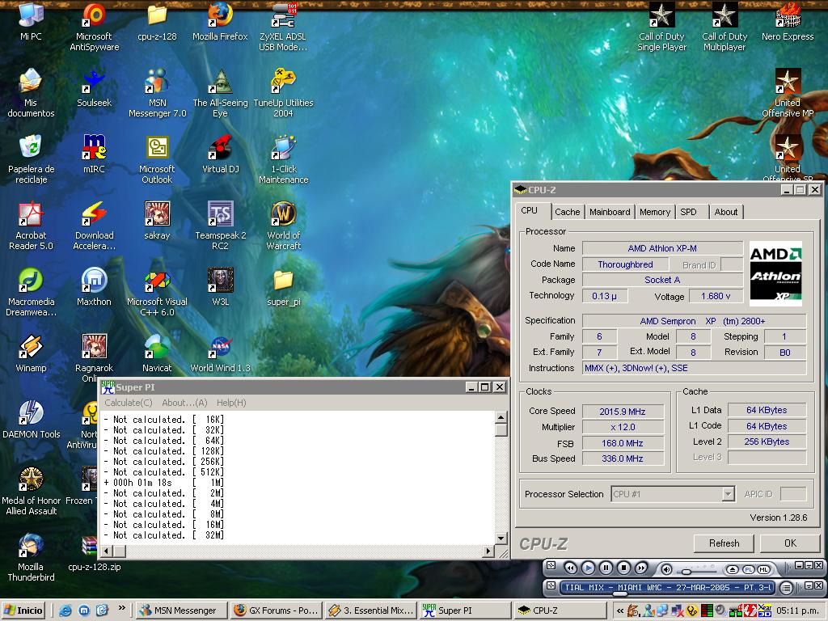Click Winamp eject open file button

pos(732,569)
